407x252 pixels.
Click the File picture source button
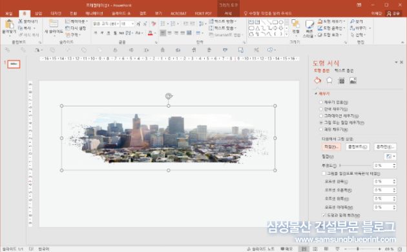point(331,147)
